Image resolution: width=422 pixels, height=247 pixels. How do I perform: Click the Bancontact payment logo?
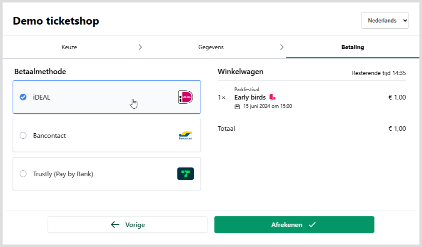click(184, 135)
